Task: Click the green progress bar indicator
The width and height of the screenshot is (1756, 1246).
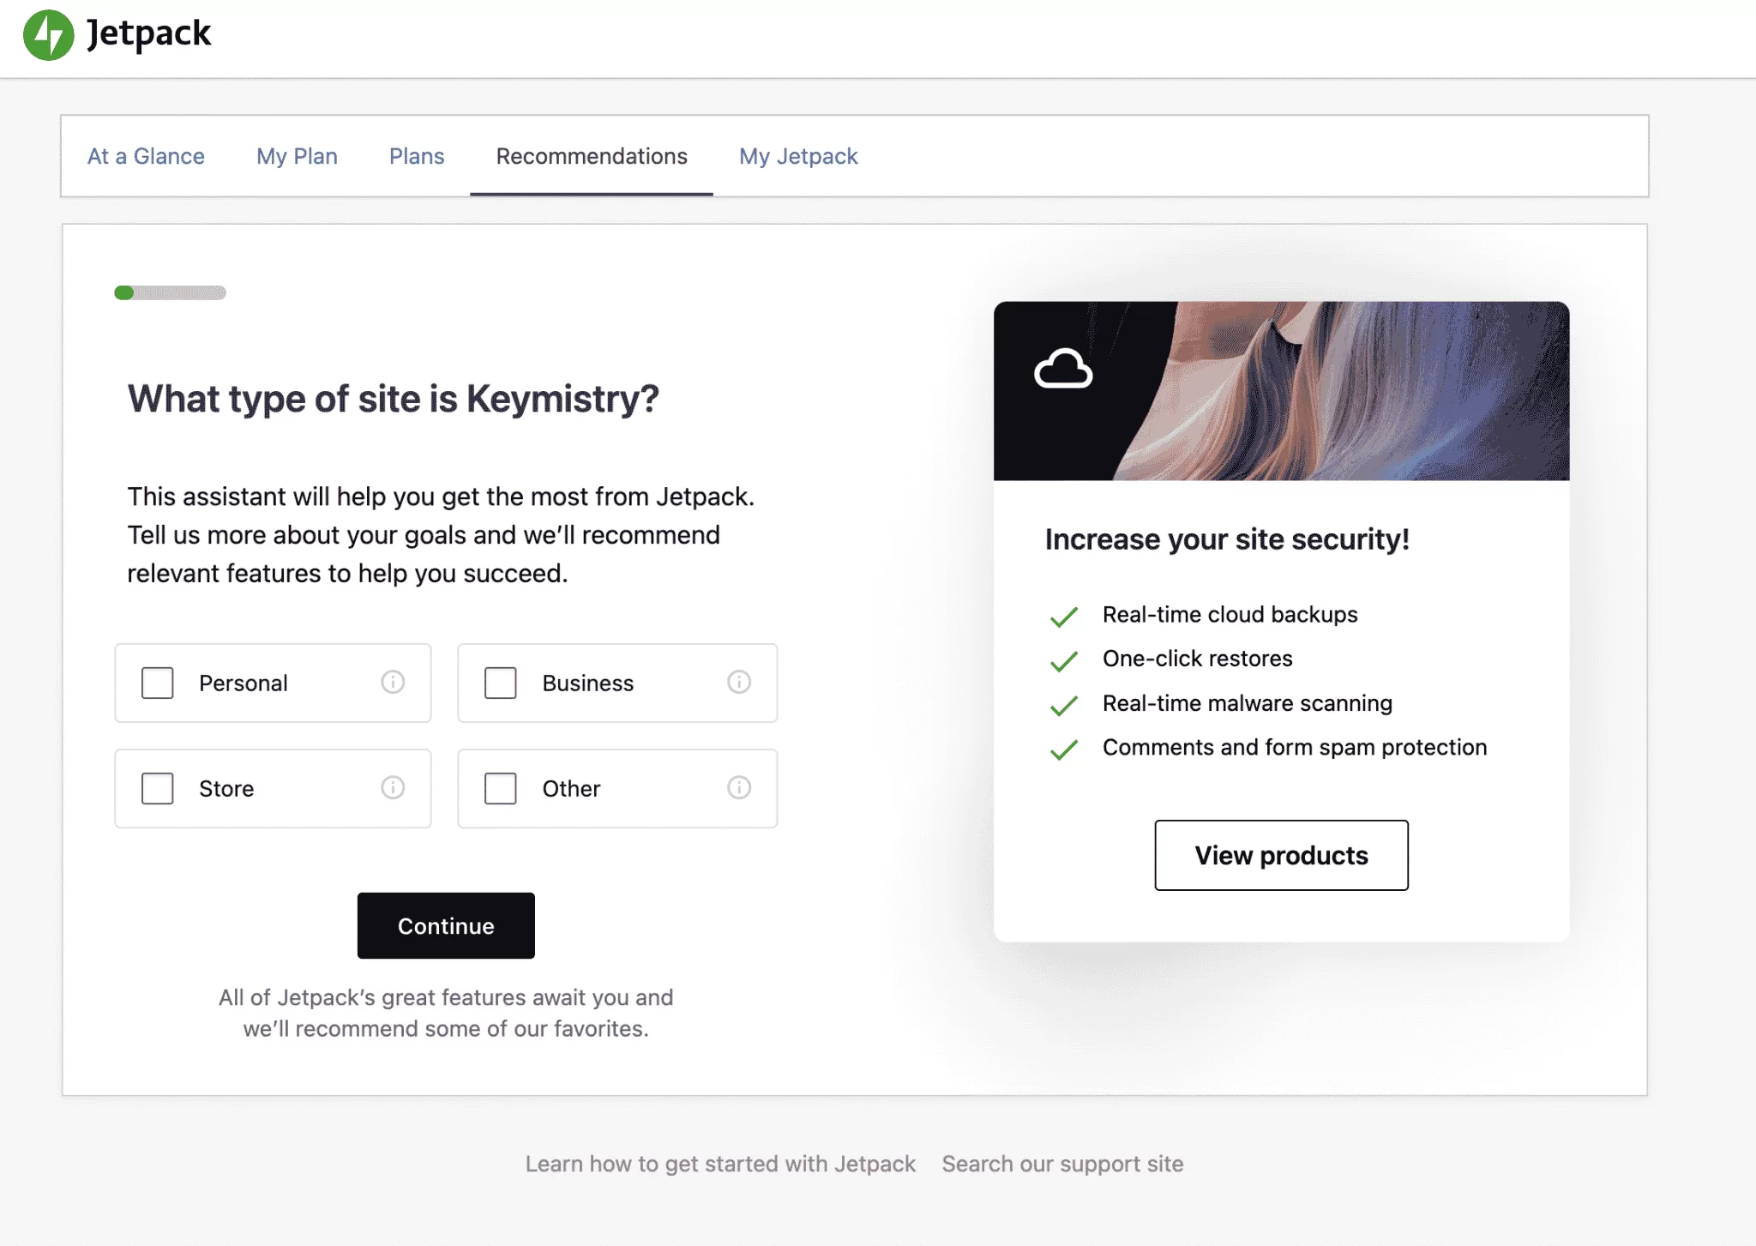Action: tap(124, 292)
